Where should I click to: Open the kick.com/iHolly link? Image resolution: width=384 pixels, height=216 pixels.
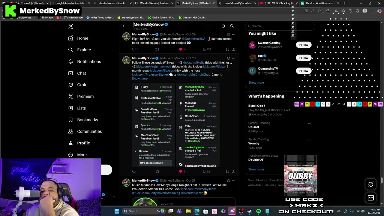click(193, 62)
